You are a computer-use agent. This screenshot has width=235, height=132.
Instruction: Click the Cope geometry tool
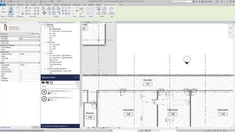pyautogui.click(x=29, y=8)
